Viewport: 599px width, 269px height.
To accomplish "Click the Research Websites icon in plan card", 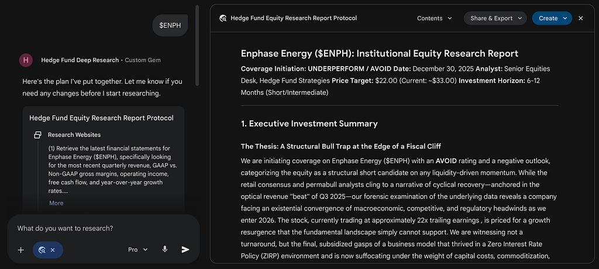I will click(37, 135).
